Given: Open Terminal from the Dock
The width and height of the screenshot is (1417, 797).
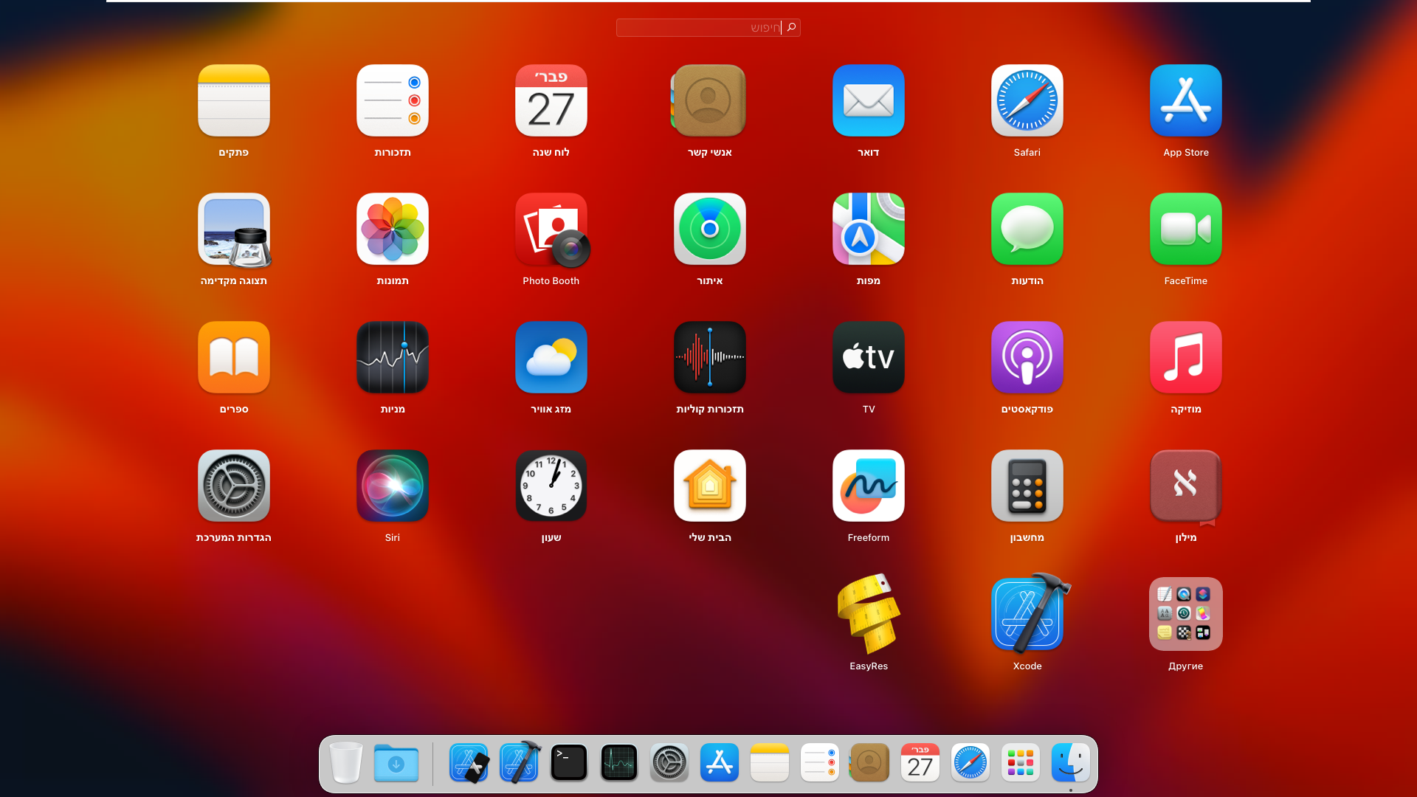Looking at the screenshot, I should click(x=569, y=762).
